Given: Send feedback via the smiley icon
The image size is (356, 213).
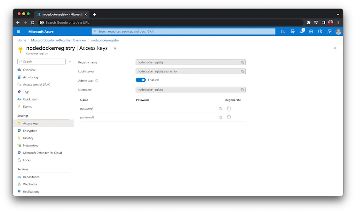Looking at the screenshot, I should [329, 31].
